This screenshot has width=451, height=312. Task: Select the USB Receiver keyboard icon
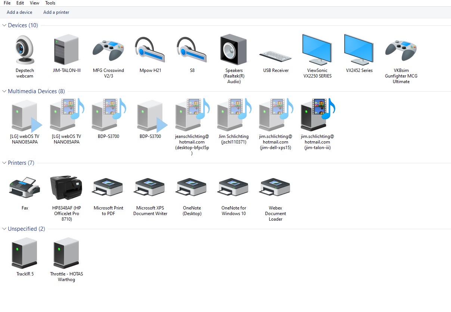(x=276, y=56)
